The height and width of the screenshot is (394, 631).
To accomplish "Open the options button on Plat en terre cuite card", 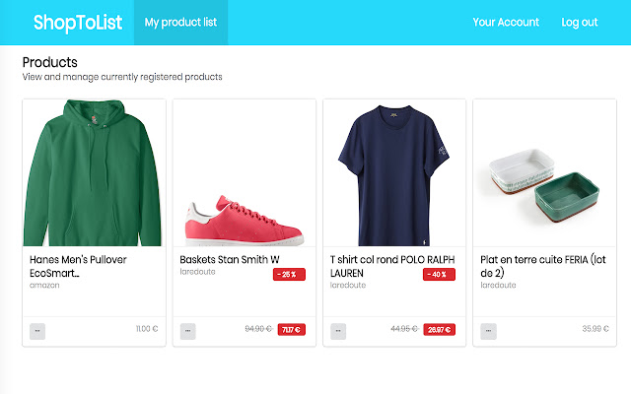I will pyautogui.click(x=488, y=331).
